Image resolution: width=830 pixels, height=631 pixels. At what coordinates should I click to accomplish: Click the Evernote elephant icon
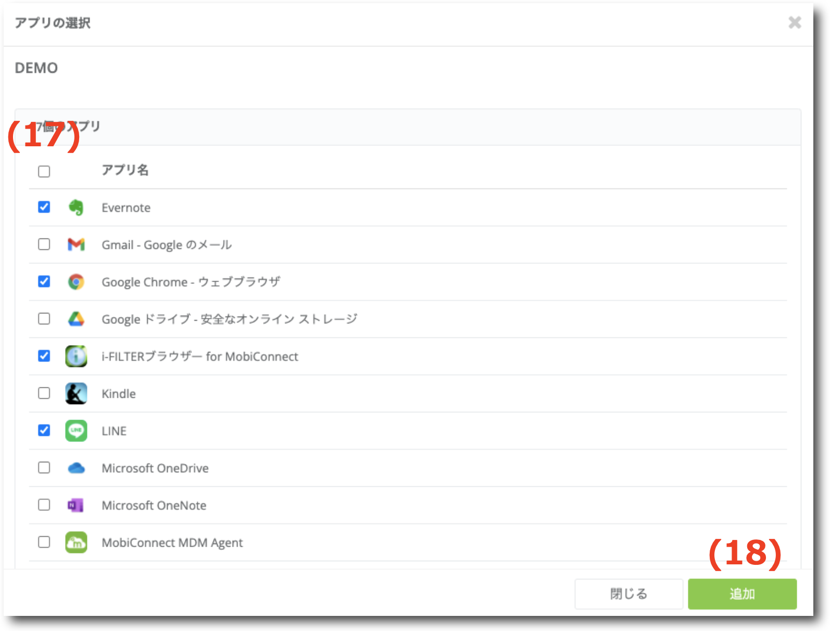click(76, 207)
